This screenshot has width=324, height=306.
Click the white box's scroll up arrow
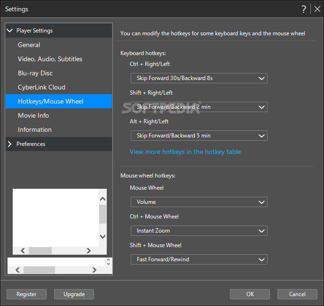[103, 199]
